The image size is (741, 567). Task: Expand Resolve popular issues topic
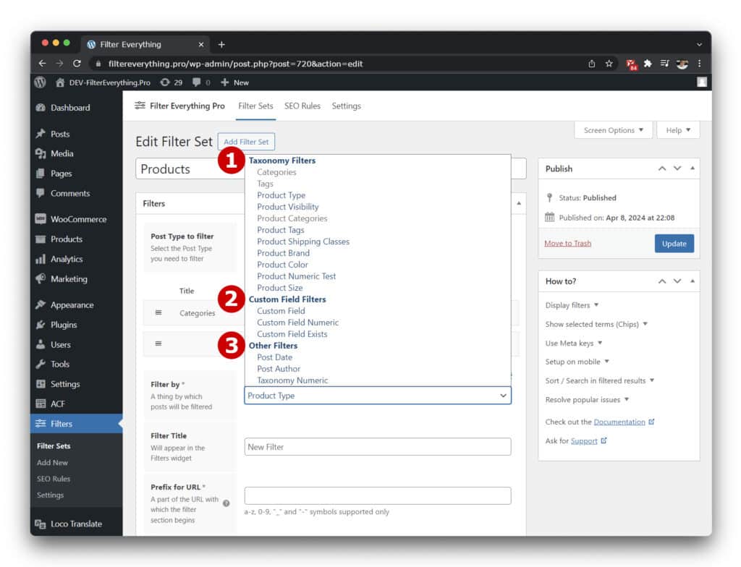click(587, 400)
